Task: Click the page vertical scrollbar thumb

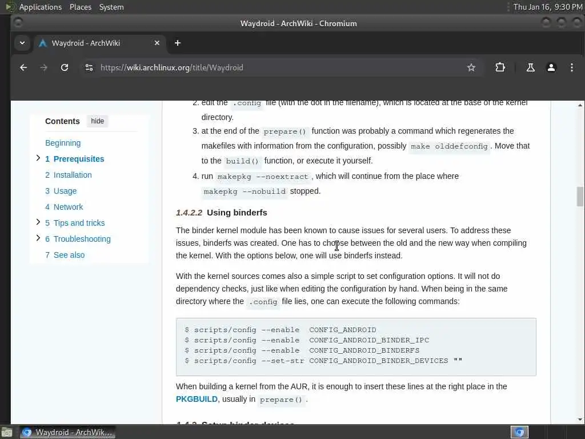Action: [x=580, y=197]
